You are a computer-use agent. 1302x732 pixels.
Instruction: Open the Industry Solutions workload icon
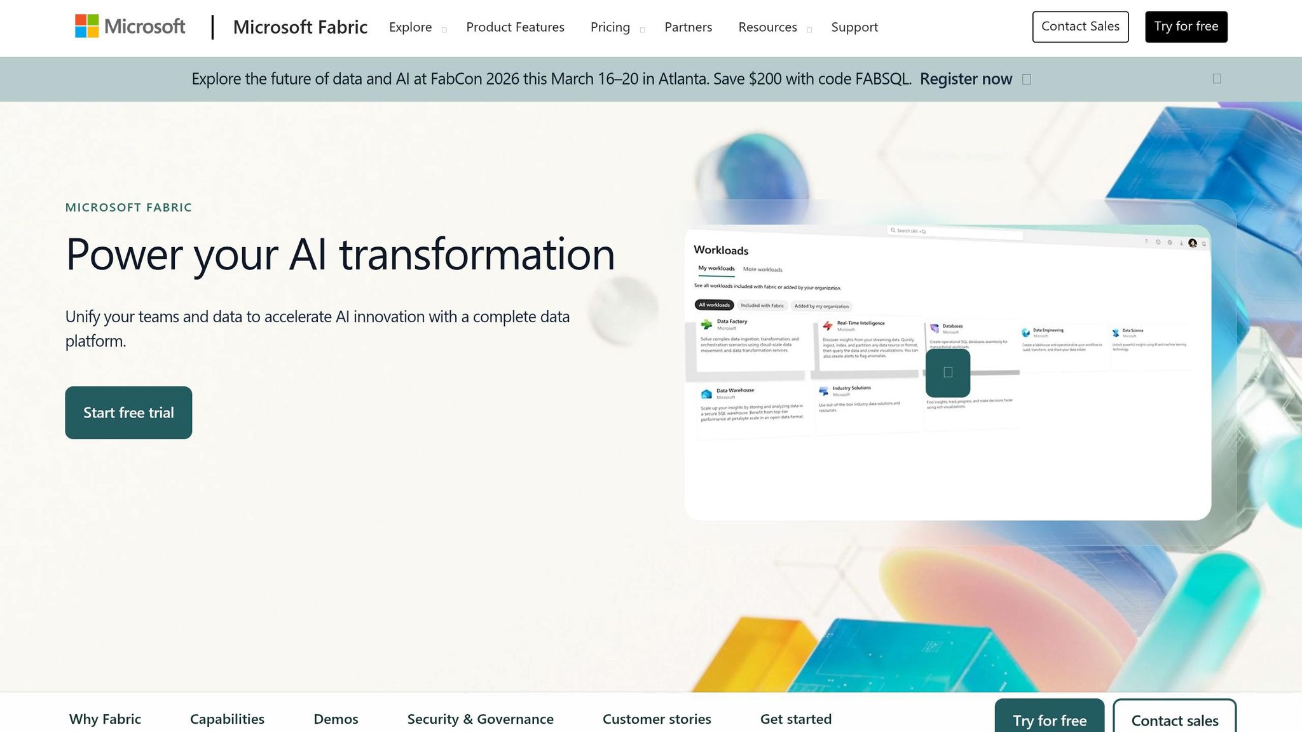coord(823,391)
